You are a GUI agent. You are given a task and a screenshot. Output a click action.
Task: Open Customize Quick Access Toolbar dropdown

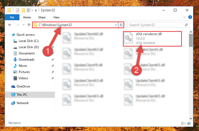coord(36,11)
